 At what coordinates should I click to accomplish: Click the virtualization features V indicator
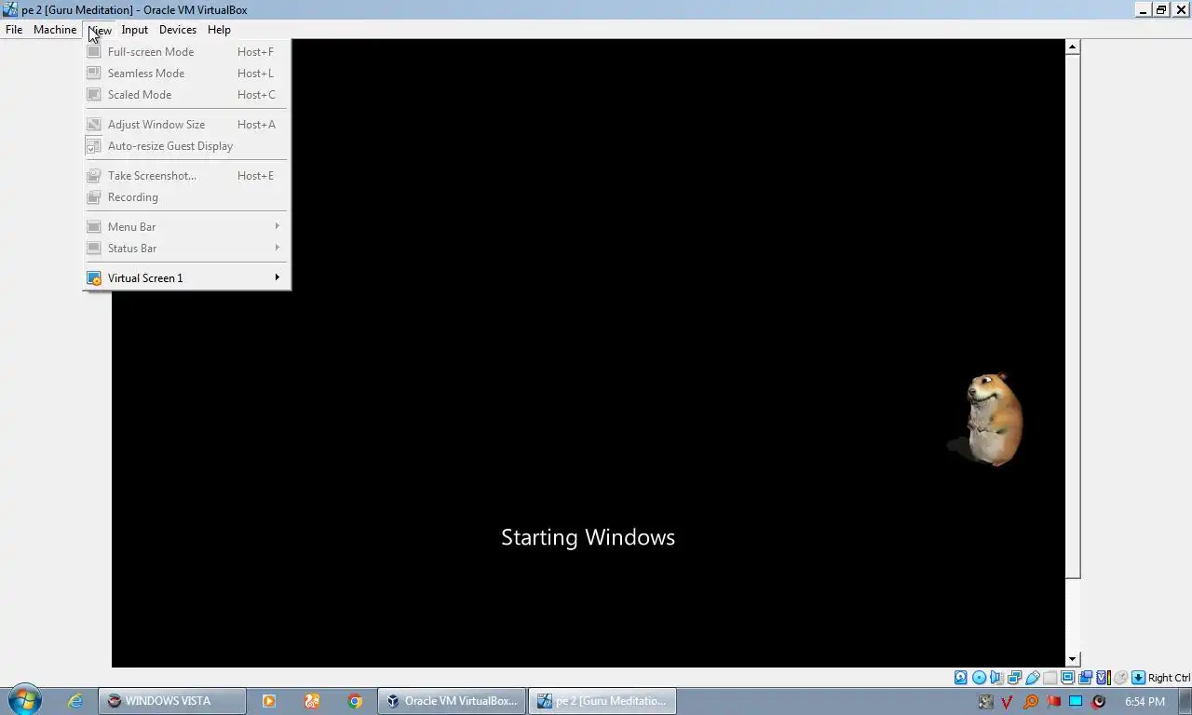point(1103,678)
